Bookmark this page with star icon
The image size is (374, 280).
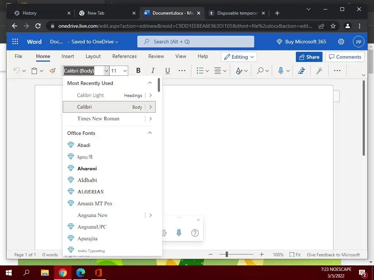point(333,26)
